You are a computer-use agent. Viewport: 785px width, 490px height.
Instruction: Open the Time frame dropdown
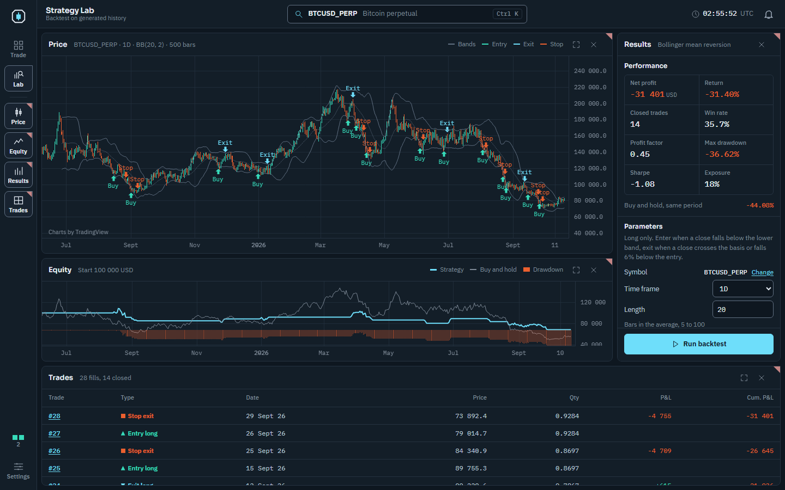point(743,289)
